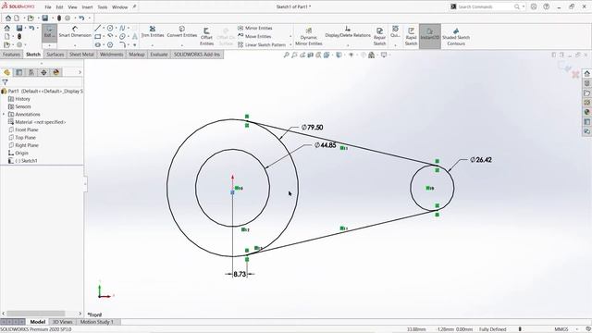The image size is (592, 333).
Task: Switch to the Surfaces tab
Action: (x=55, y=55)
